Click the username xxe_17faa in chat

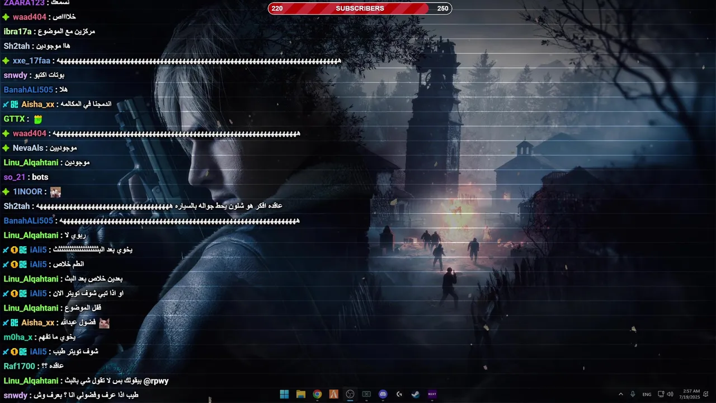[x=31, y=60]
